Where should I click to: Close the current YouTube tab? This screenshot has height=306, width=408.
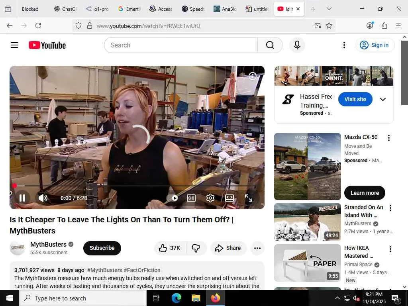coord(298,9)
